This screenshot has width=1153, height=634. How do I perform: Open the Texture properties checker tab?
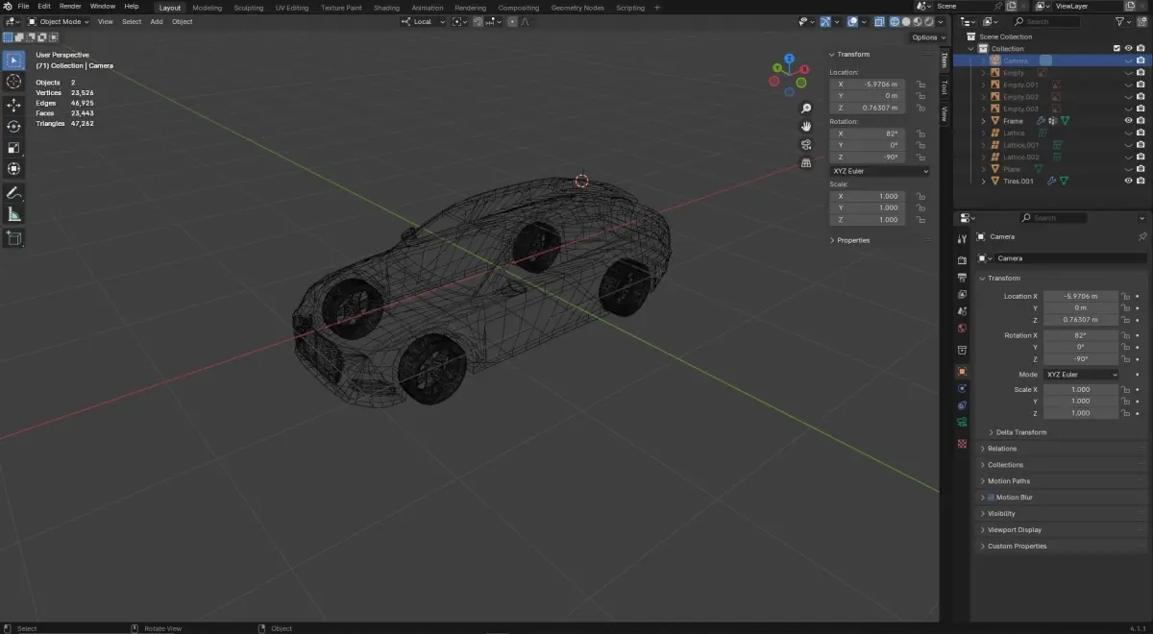[962, 443]
